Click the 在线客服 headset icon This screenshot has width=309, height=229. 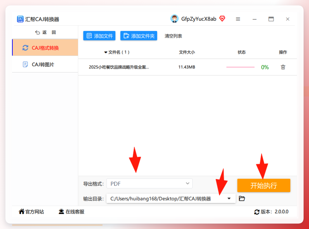click(x=61, y=212)
